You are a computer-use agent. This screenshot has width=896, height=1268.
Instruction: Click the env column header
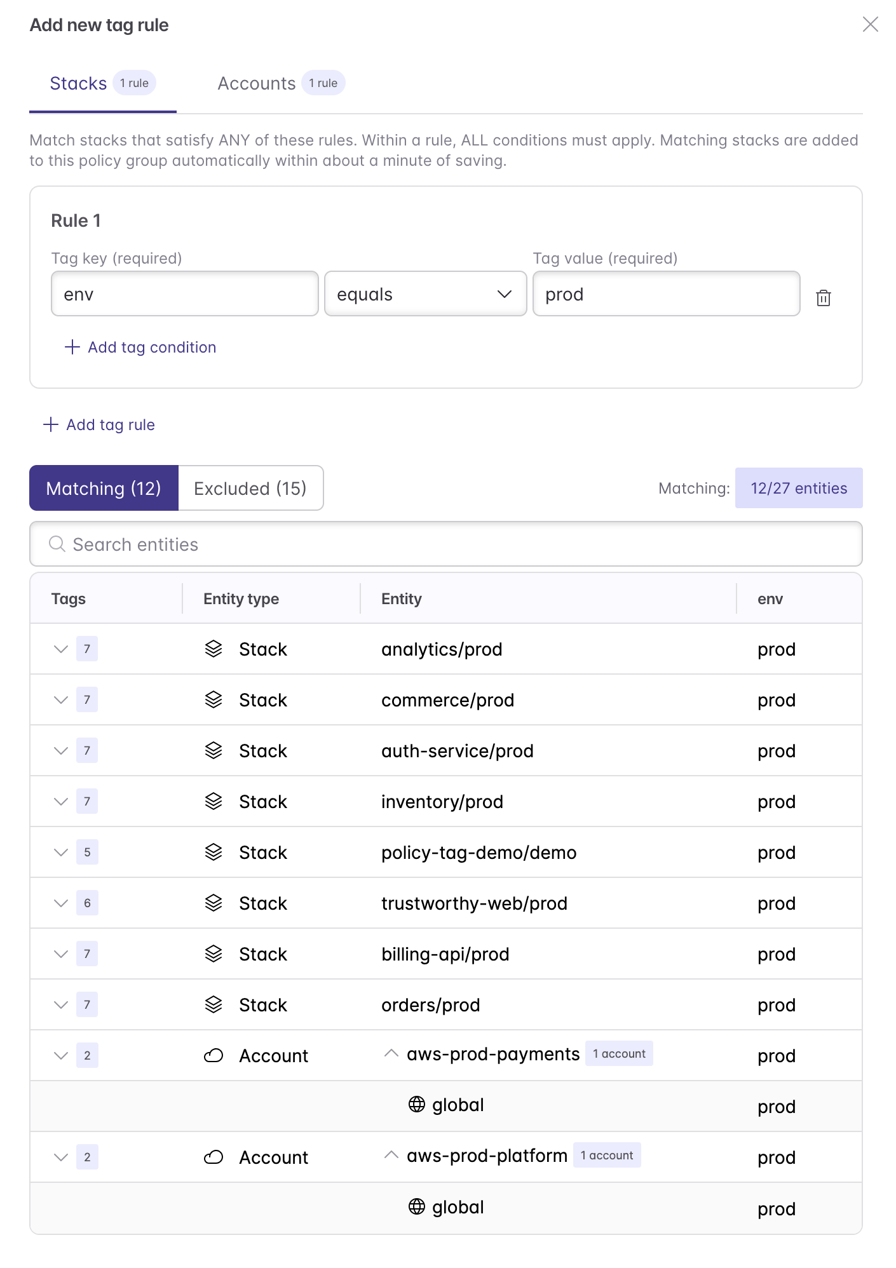pos(770,598)
